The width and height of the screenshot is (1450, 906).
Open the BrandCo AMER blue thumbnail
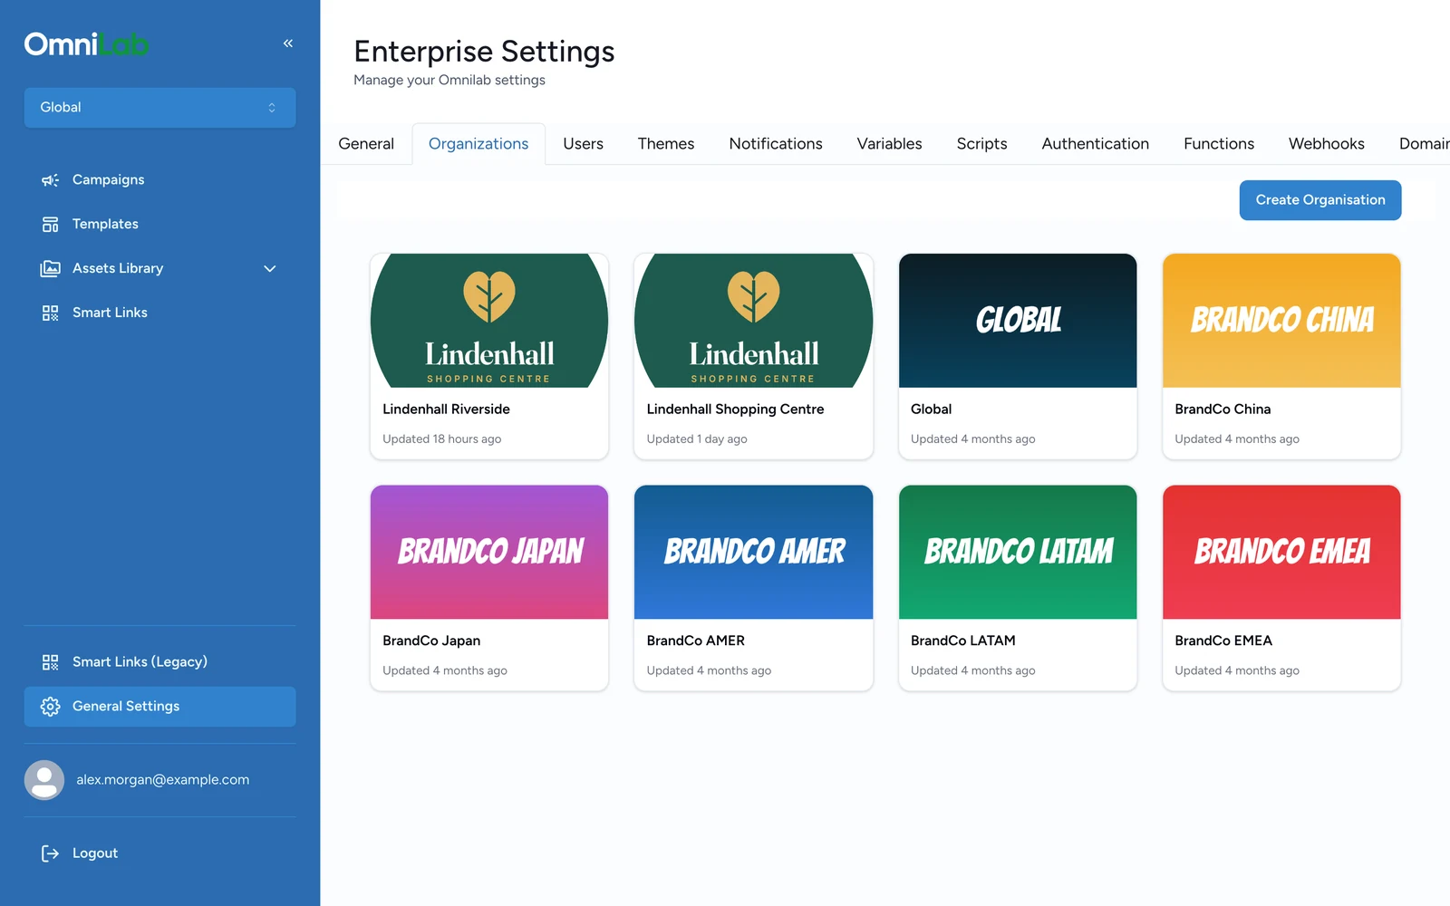coord(754,553)
